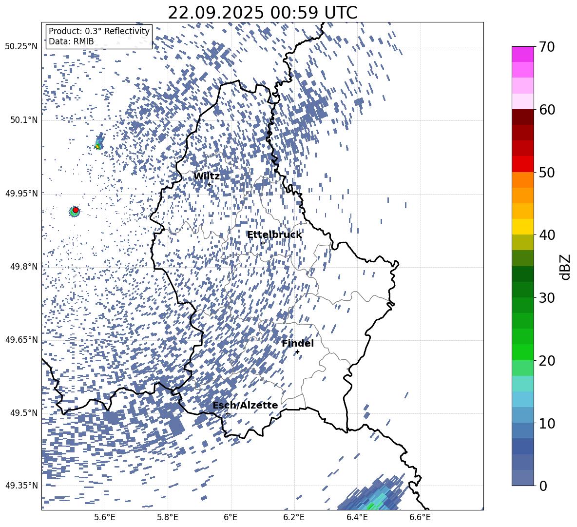Click the red dot radar marker
577x527 pixels.
point(76,210)
